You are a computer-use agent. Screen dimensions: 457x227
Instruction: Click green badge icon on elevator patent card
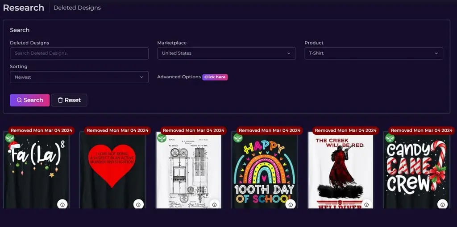click(162, 138)
